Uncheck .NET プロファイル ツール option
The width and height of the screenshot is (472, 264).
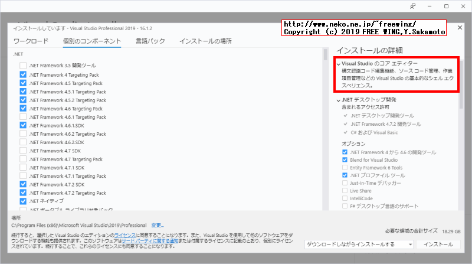(x=345, y=175)
